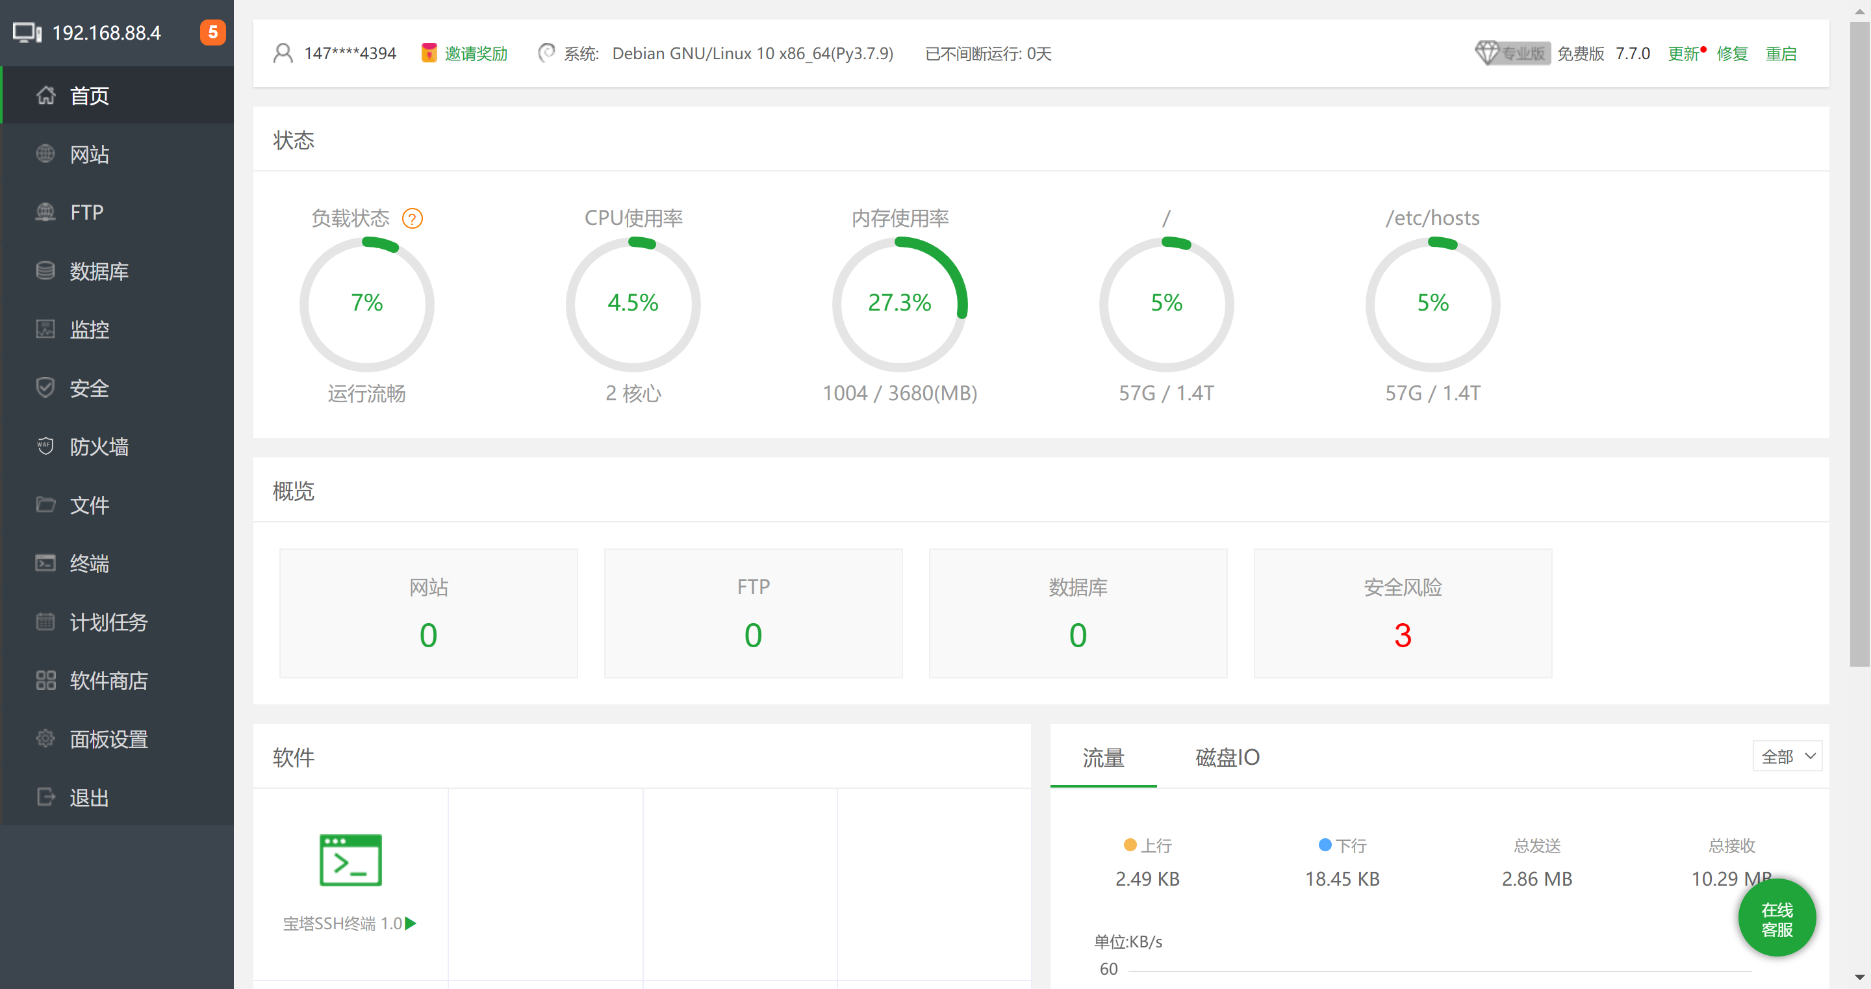The image size is (1871, 989).
Task: Click the user avatar icon in header
Action: point(283,53)
